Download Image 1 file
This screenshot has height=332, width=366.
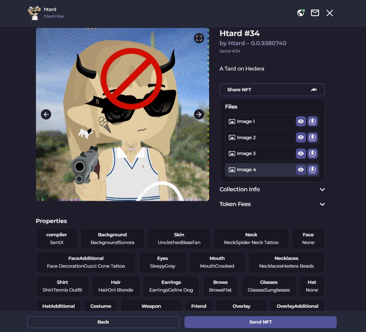point(312,121)
